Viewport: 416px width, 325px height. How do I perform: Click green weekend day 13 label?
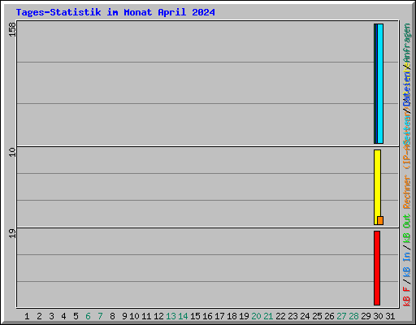(171, 316)
